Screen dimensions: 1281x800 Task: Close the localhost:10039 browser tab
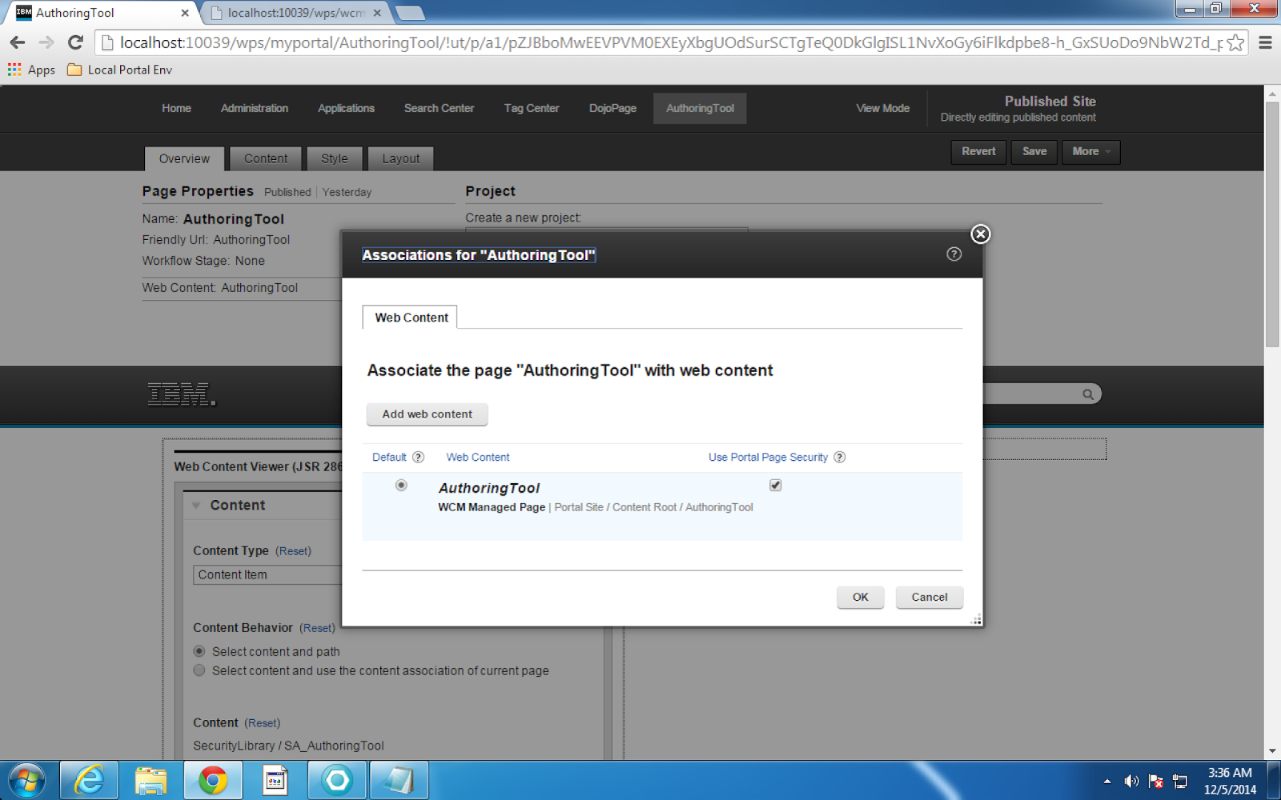(377, 13)
